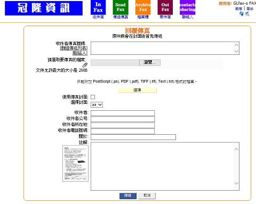Click into the 註解 comments text area
Image resolution: width=256 pixels, height=204 pixels.
165,166
